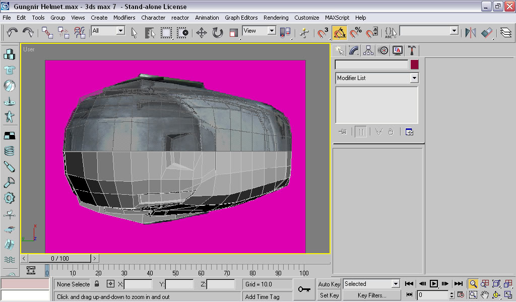
Task: Open the Hierarchy panel tab
Action: tap(368, 50)
